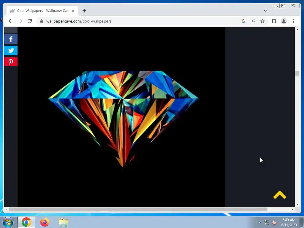Click the yellow back-to-top arrow

[280, 195]
